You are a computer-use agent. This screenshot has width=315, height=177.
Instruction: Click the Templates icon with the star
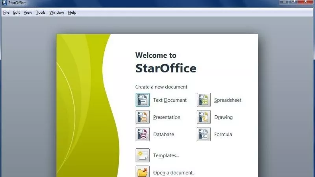(143, 155)
